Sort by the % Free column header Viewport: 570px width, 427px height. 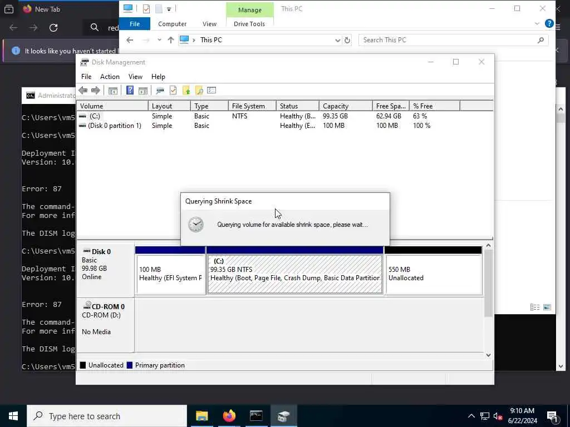(x=435, y=106)
